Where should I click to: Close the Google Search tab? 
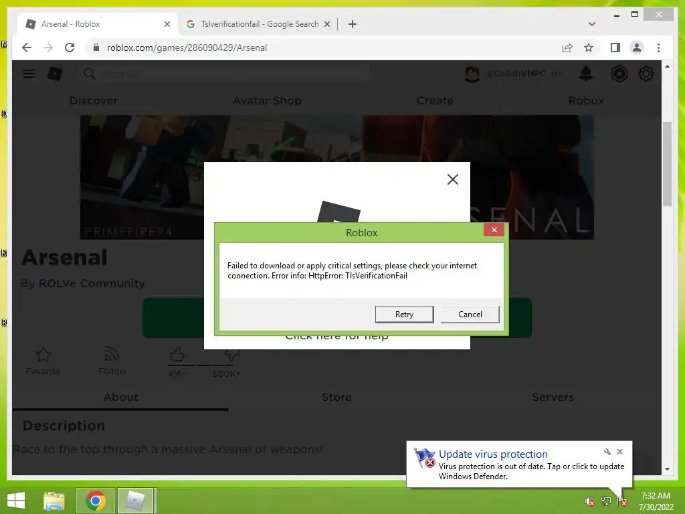coord(326,24)
